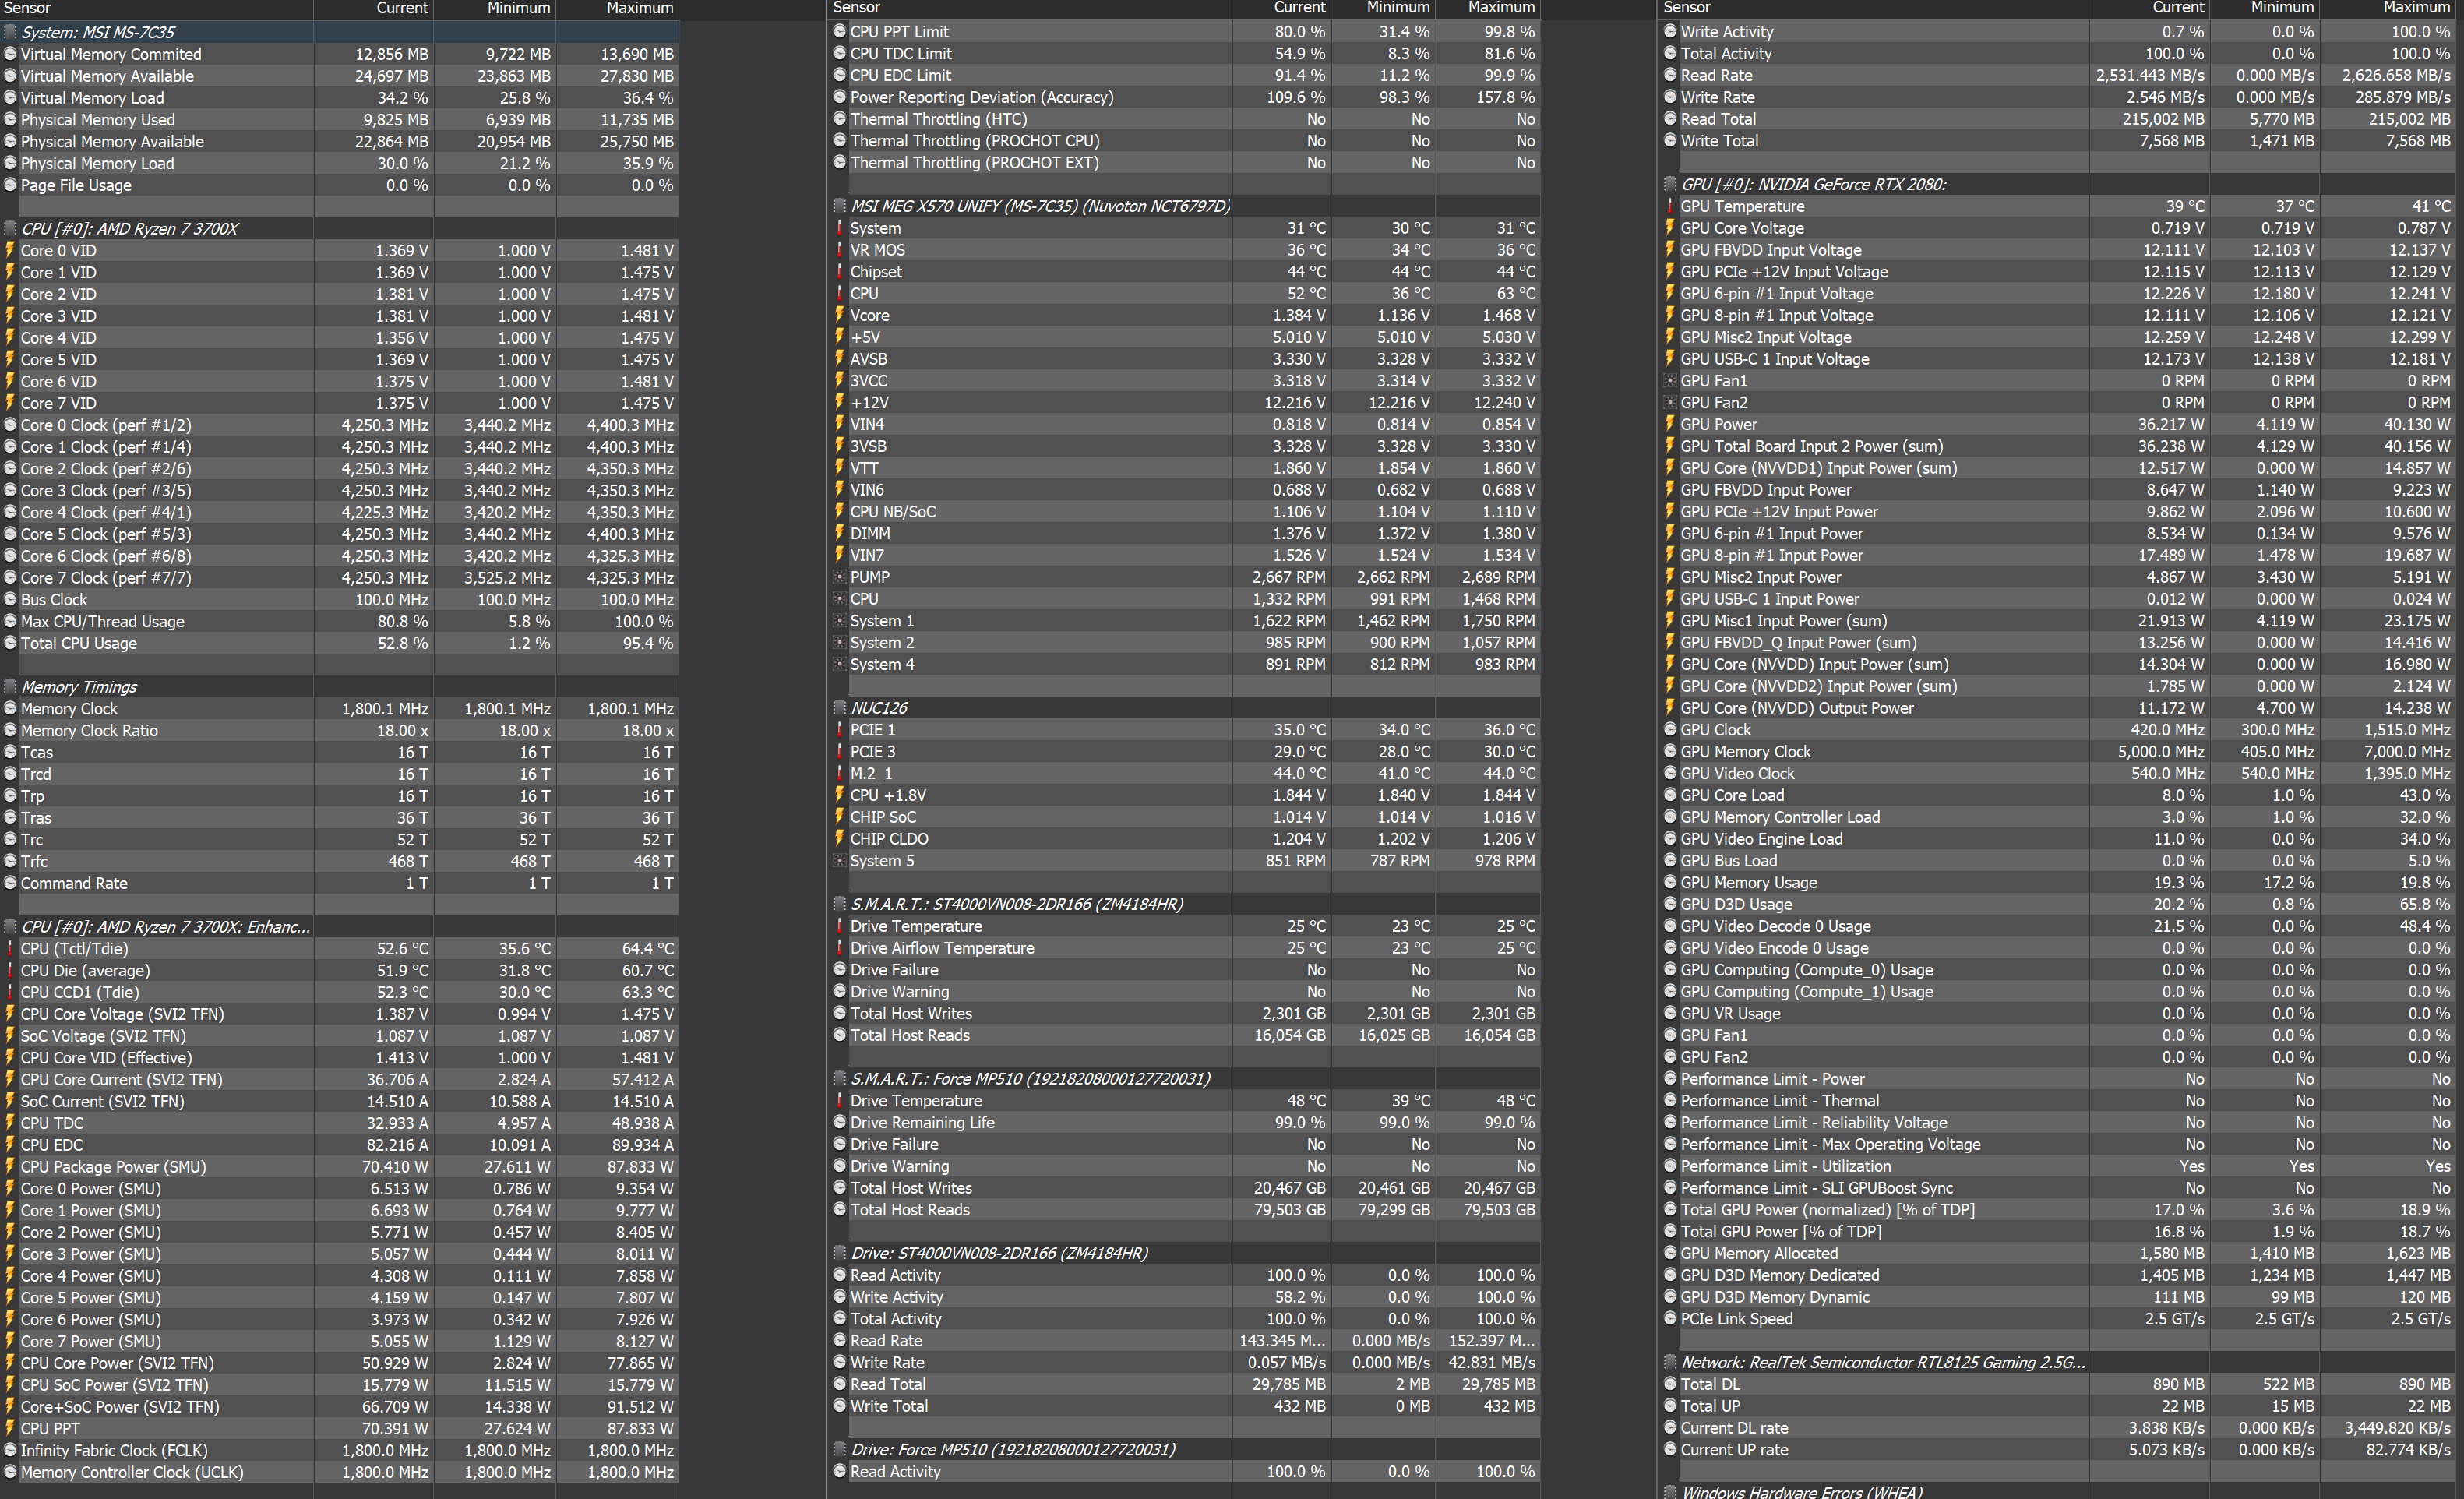
Task: Click fan icon beside GPU Fan1 RPM
Action: (1670, 381)
